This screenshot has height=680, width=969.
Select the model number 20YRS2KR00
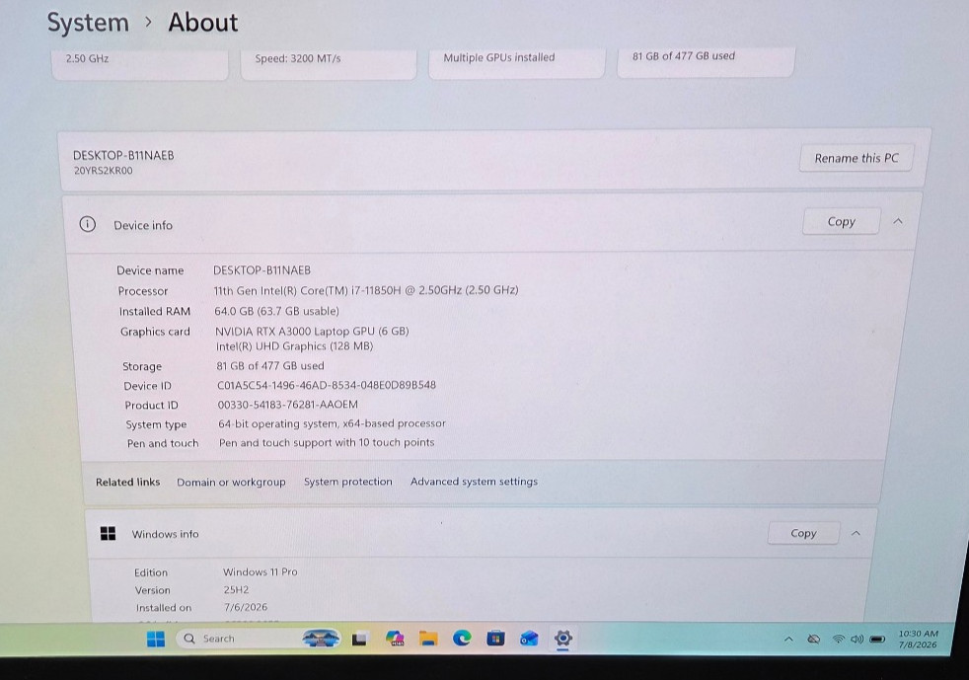[104, 171]
